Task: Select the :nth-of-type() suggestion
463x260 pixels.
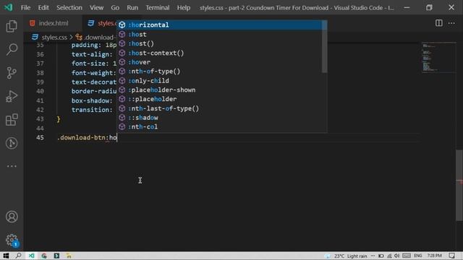Action: pos(220,71)
